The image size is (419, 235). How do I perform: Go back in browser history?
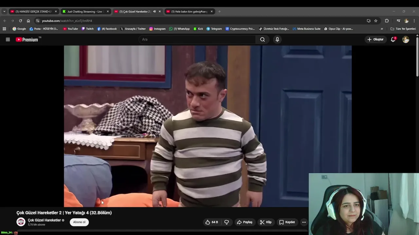5,21
